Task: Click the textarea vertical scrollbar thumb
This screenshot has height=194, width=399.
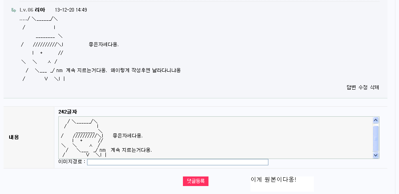Action: [375, 138]
